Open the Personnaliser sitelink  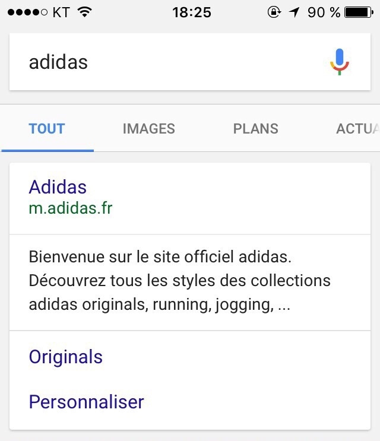86,402
